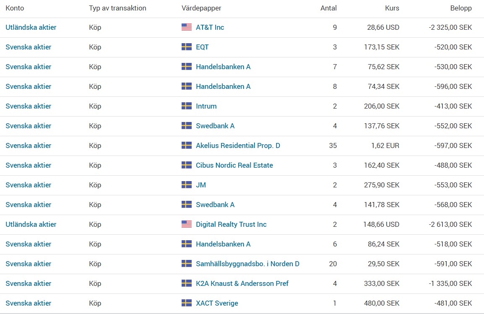
Task: Click the Swedish flag beside XACT Sverige
Action: (x=187, y=303)
